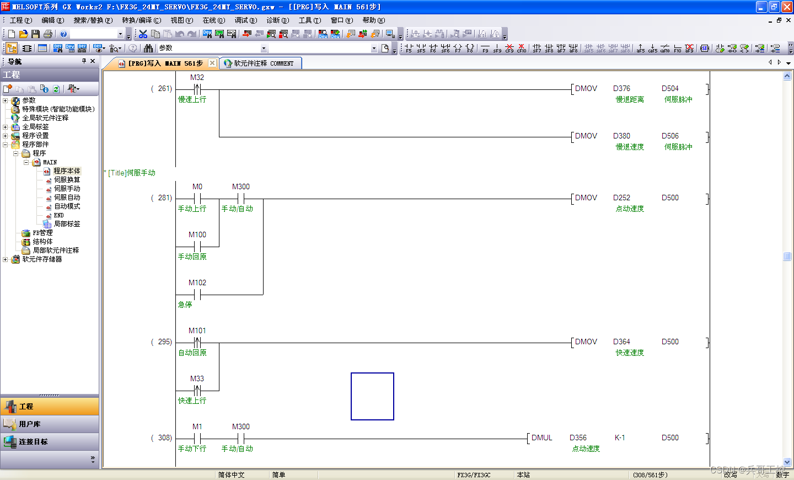
Task: Insert falling pulse contact sF8 icon
Action: 549,49
